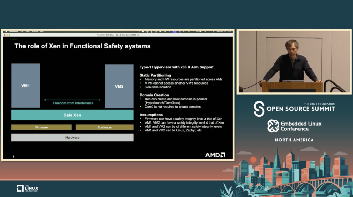Click the red close window button
The width and height of the screenshot is (353, 197).
[4, 35]
